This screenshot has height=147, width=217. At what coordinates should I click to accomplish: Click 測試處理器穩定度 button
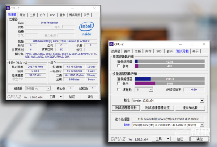tap(158, 108)
